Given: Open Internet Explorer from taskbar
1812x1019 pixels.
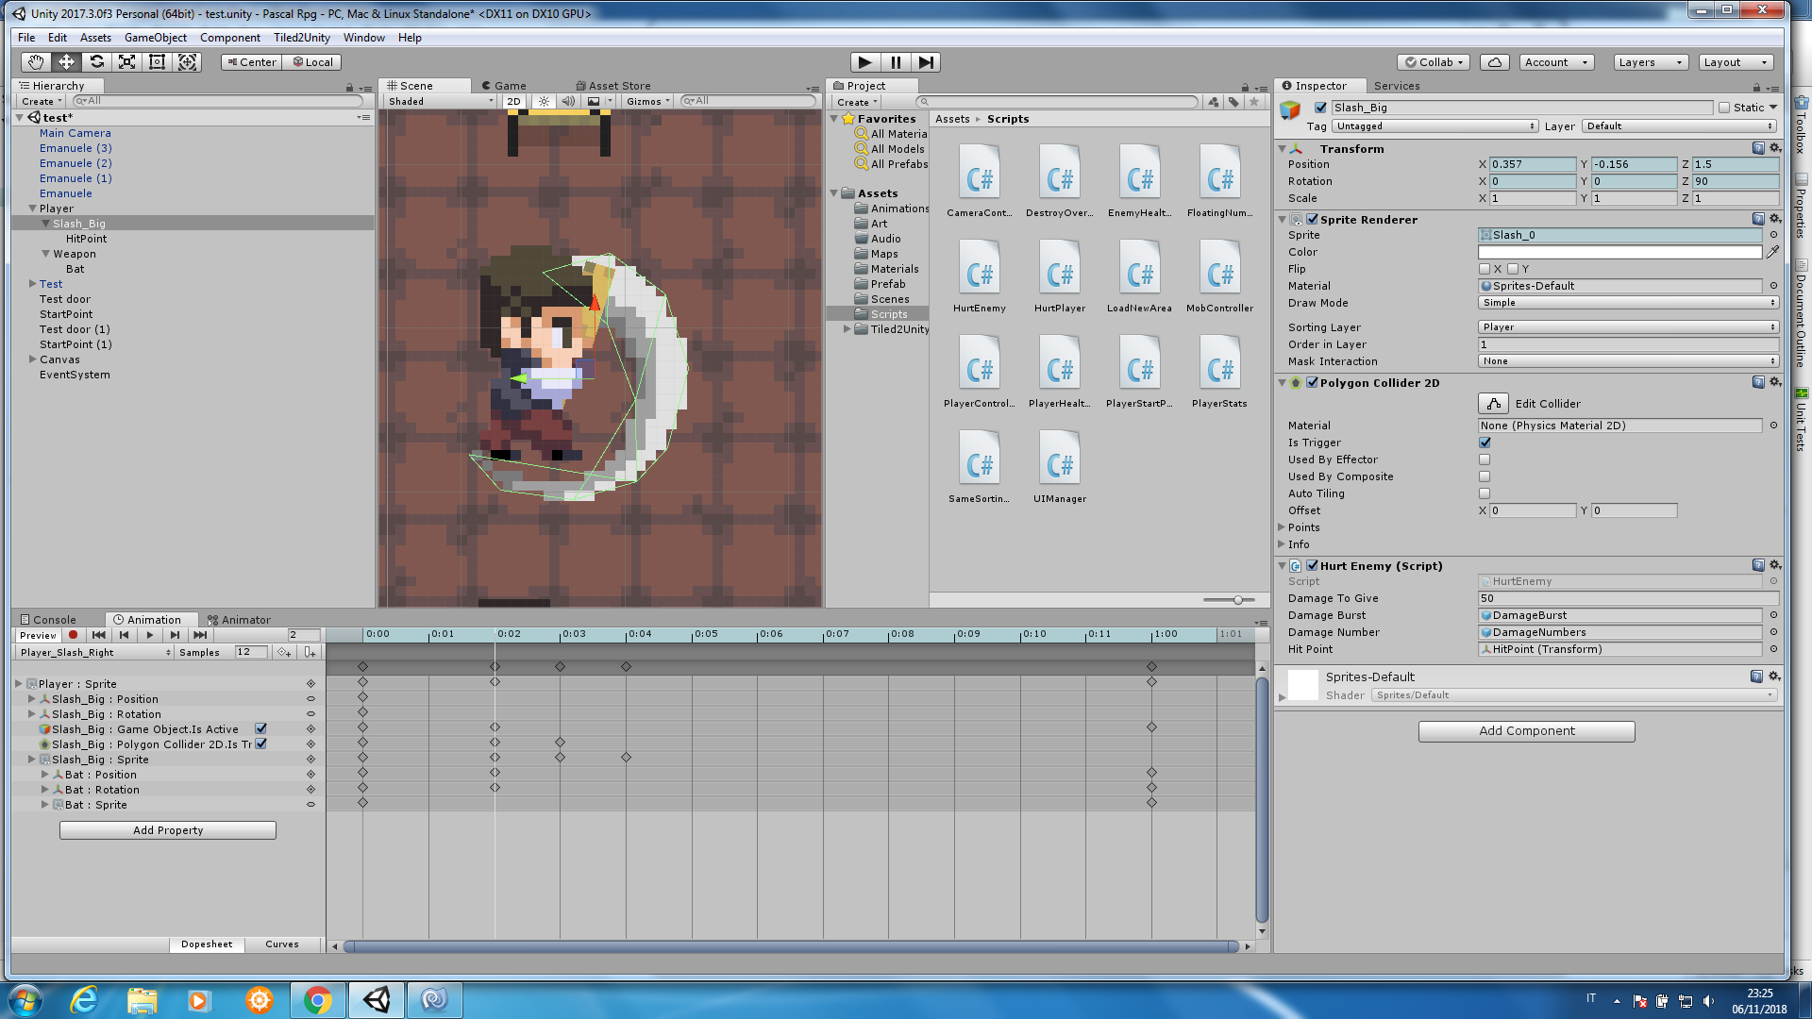Looking at the screenshot, I should (85, 1000).
